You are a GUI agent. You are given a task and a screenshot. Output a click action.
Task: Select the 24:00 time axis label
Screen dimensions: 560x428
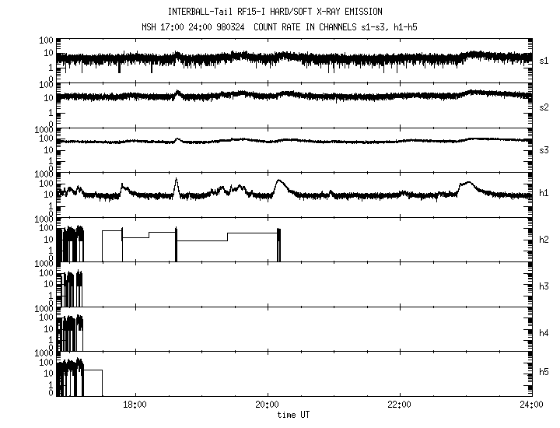530,405
